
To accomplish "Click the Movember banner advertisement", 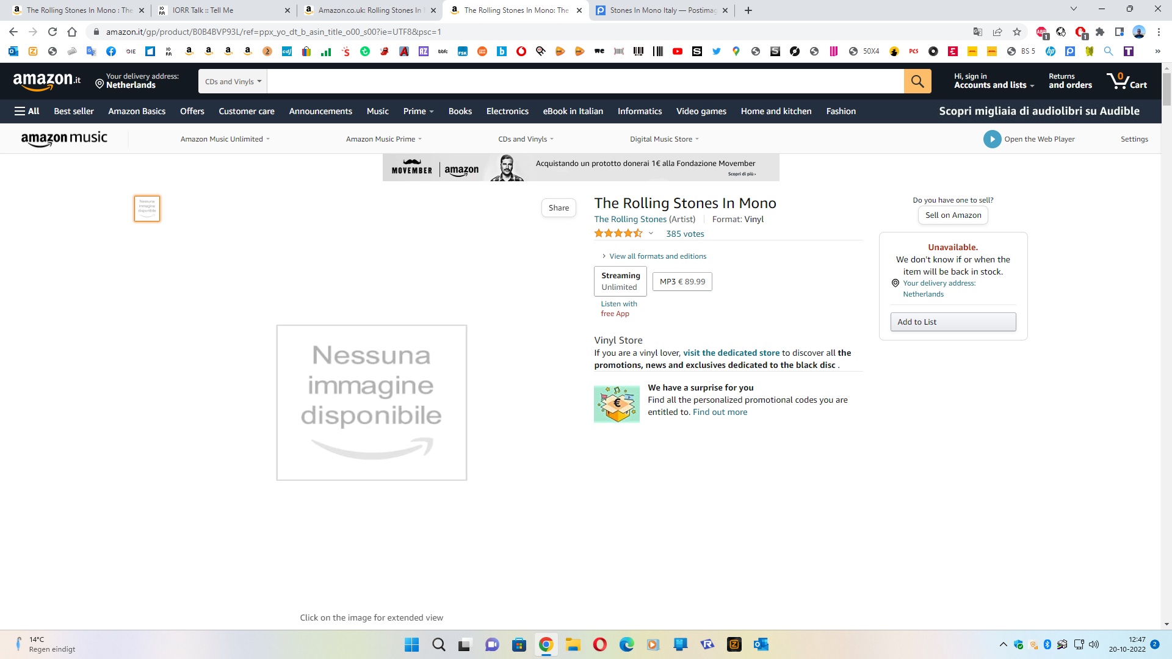I will [x=581, y=167].
